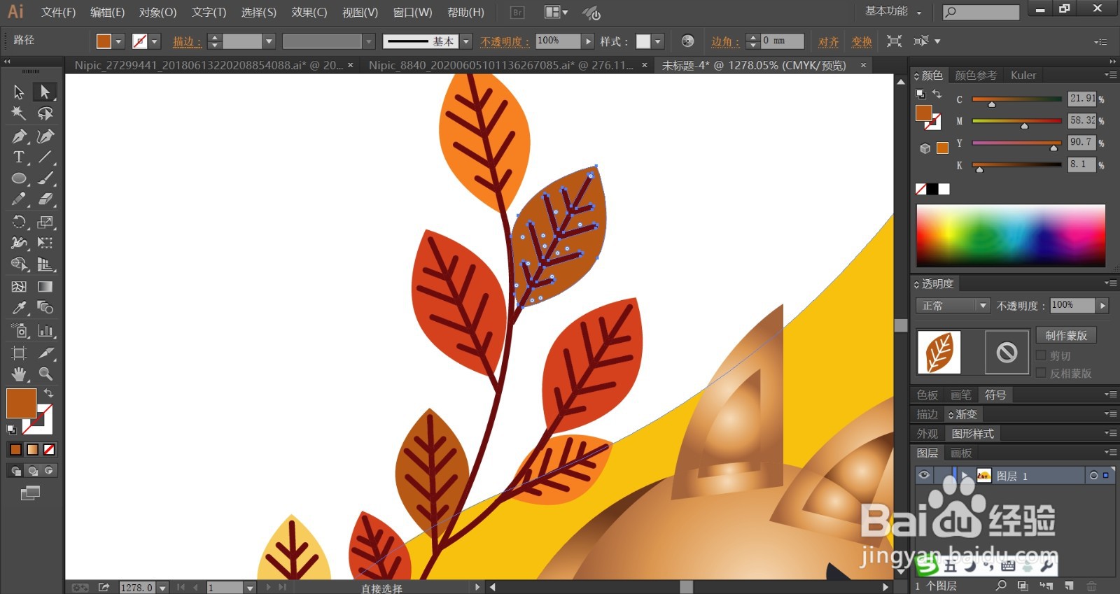Swap fill and stroke colors arrow
This screenshot has width=1120, height=594.
[x=48, y=393]
